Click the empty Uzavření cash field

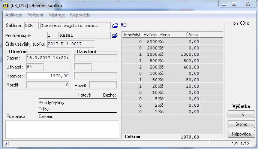[95, 76]
